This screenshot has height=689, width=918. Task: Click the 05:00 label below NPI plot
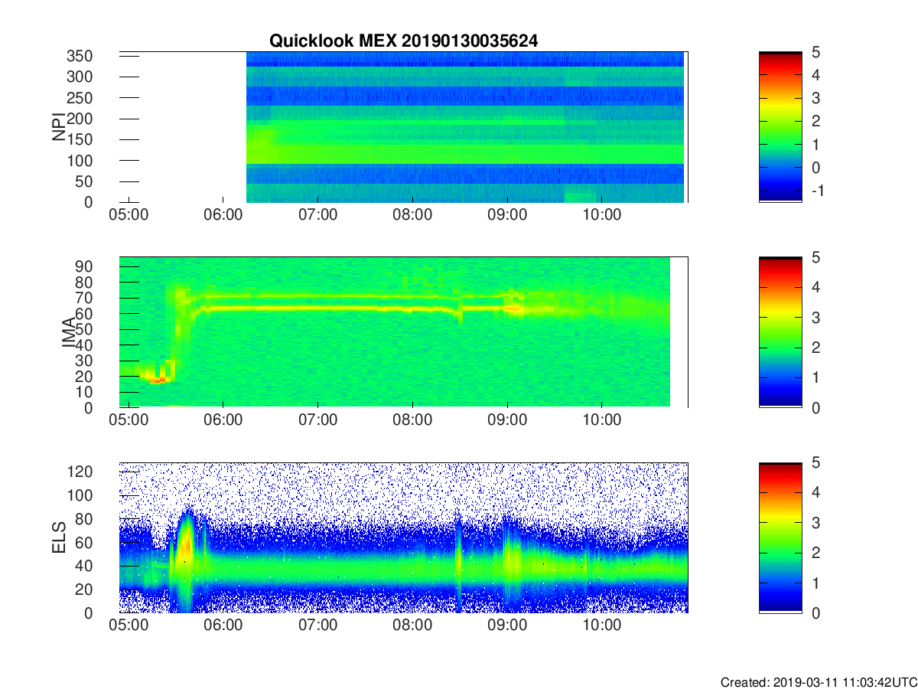pos(129,216)
